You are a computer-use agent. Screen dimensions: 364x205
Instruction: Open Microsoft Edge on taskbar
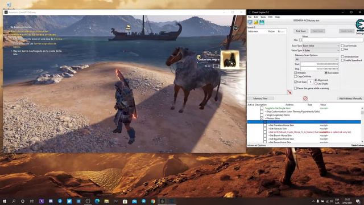pyautogui.click(x=97, y=201)
